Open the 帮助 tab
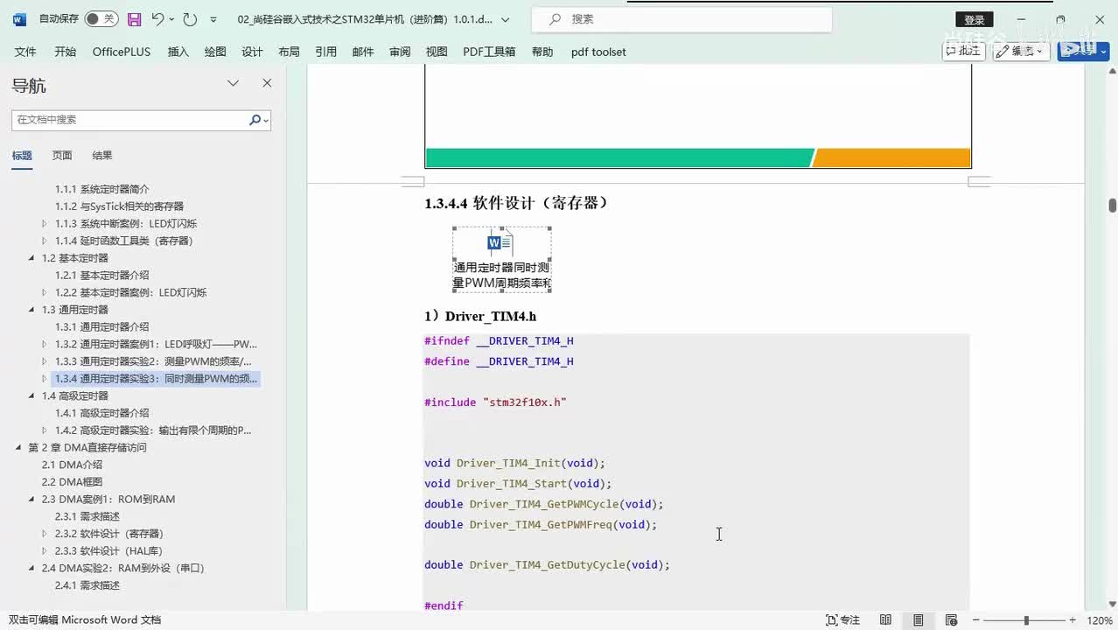 coord(542,52)
